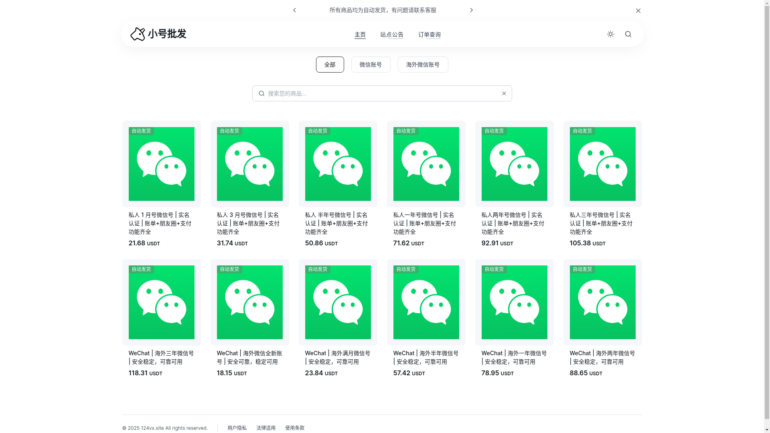Click the 小号批发 site logo
The image size is (770, 433).
pyautogui.click(x=158, y=34)
